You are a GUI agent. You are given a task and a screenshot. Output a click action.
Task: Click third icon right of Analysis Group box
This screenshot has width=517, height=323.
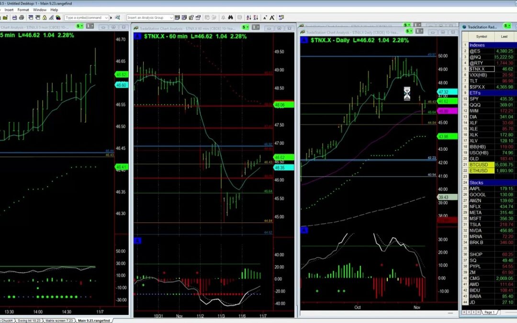[x=191, y=18]
